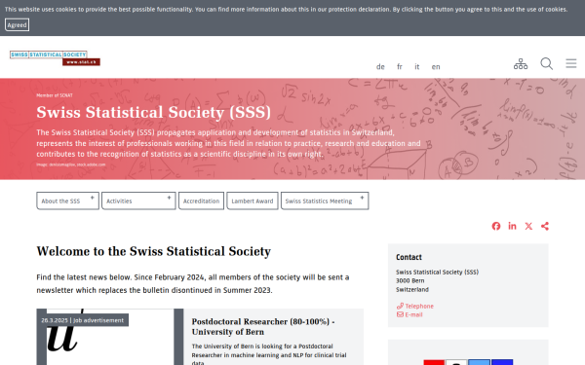
Task: Open the hamburger menu icon
Action: pyautogui.click(x=570, y=63)
